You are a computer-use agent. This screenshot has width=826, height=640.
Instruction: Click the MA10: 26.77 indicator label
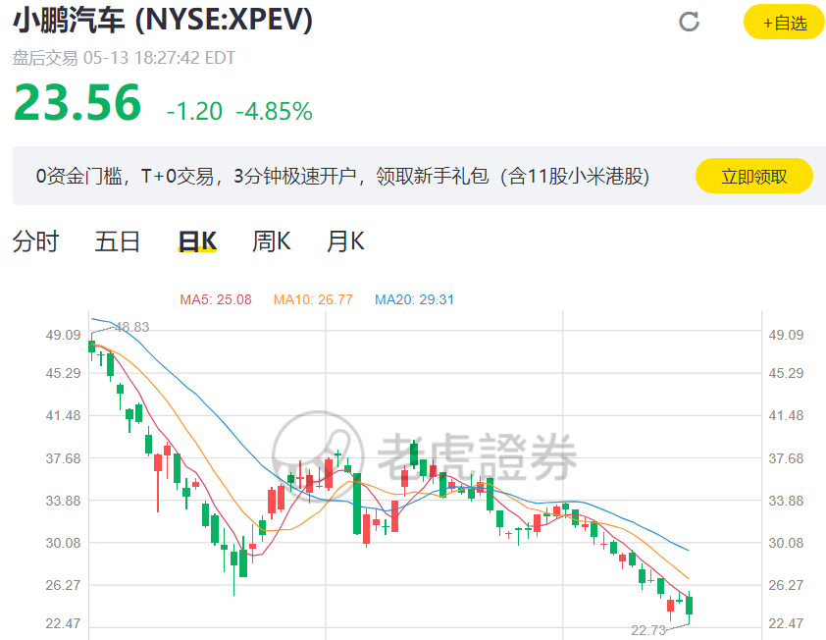point(313,299)
